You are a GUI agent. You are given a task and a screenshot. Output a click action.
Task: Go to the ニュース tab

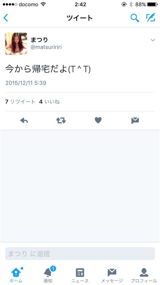point(80,276)
